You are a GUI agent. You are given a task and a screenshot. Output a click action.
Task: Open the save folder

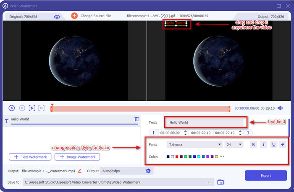point(220,182)
